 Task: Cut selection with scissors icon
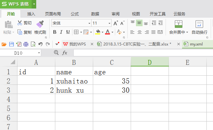(x=20, y=23)
